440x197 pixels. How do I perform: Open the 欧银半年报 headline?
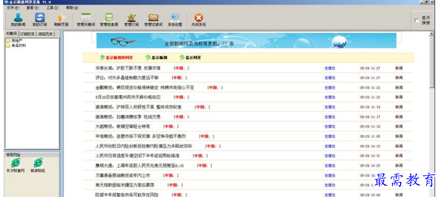pos(127,195)
